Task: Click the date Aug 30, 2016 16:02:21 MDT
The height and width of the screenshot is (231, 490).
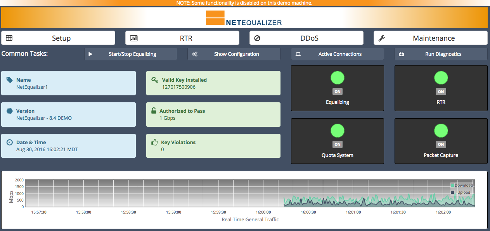Action: (47, 150)
